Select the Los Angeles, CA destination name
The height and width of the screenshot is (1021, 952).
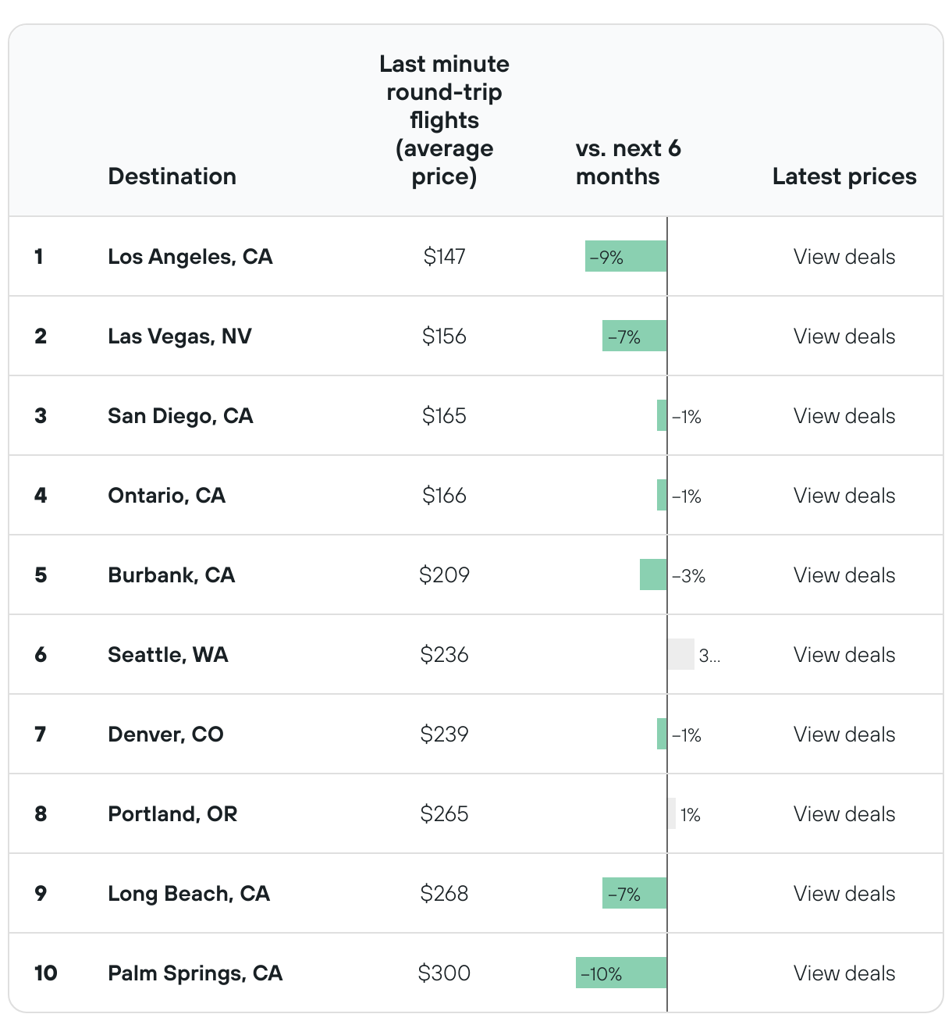(190, 257)
